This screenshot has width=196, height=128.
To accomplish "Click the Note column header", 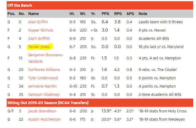I will point(143,14).
